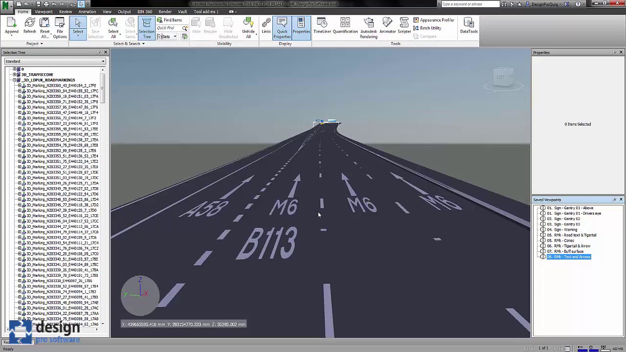Select viewpoint '05. RMk - Road text & Tigertail'
This screenshot has width=626, height=352.
pyautogui.click(x=571, y=235)
